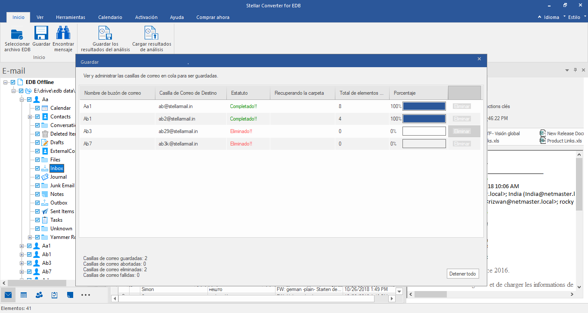This screenshot has height=313, width=588.
Task: Uncheck the Junk Email checkbox
Action: pyautogui.click(x=37, y=186)
